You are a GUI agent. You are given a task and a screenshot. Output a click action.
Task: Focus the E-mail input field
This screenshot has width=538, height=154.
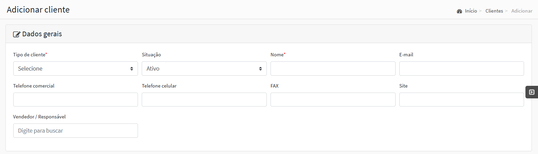462,69
